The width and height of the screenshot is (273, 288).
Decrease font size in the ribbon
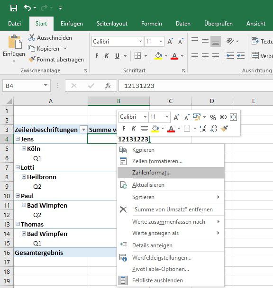(181, 42)
